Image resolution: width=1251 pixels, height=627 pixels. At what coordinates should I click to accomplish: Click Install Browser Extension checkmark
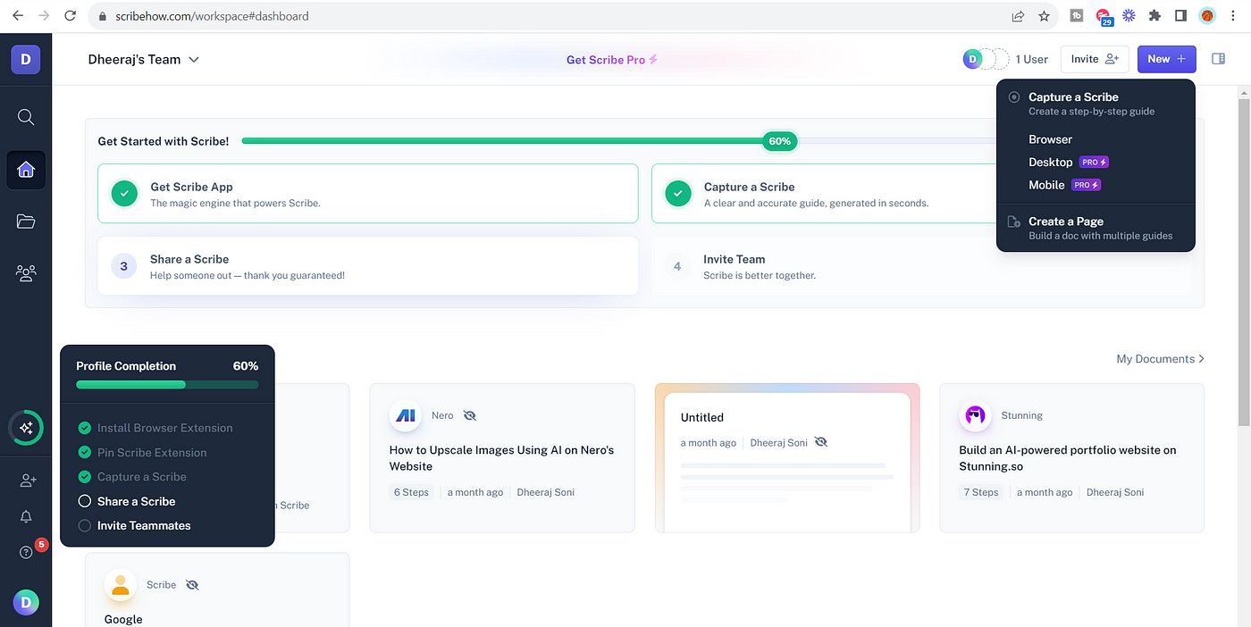click(85, 428)
